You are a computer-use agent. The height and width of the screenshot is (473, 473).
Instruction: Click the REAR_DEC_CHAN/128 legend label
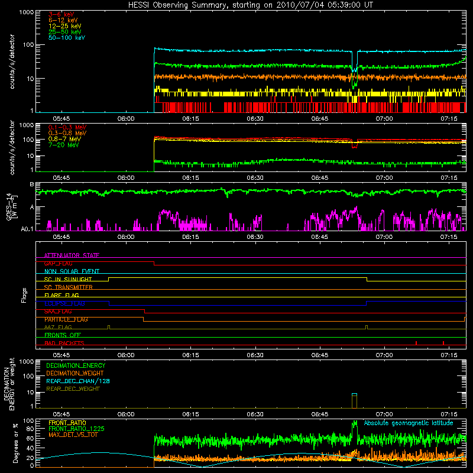tap(78, 381)
